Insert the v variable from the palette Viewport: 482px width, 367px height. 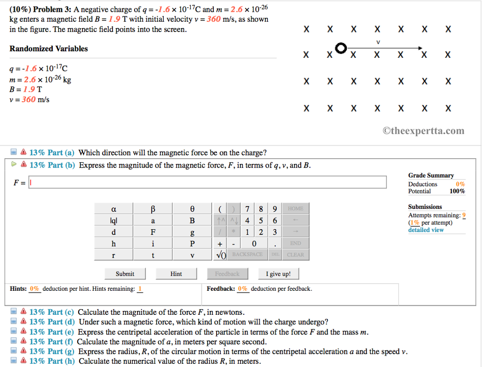[192, 255]
